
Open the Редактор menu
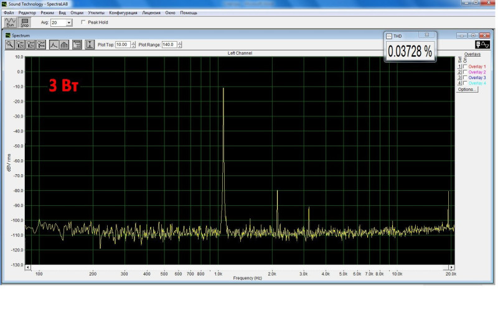[27, 12]
